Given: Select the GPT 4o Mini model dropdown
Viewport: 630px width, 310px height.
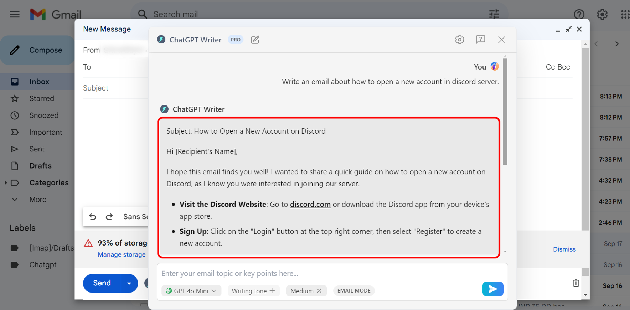Looking at the screenshot, I should click(191, 291).
